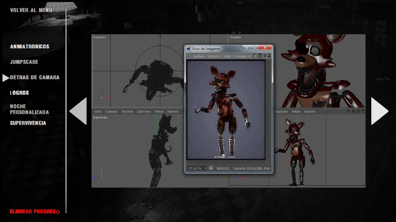Viewport: 396px width, 222px height.
Task: Click the axis gizmo in the Superior viewport
Action: [x=104, y=95]
